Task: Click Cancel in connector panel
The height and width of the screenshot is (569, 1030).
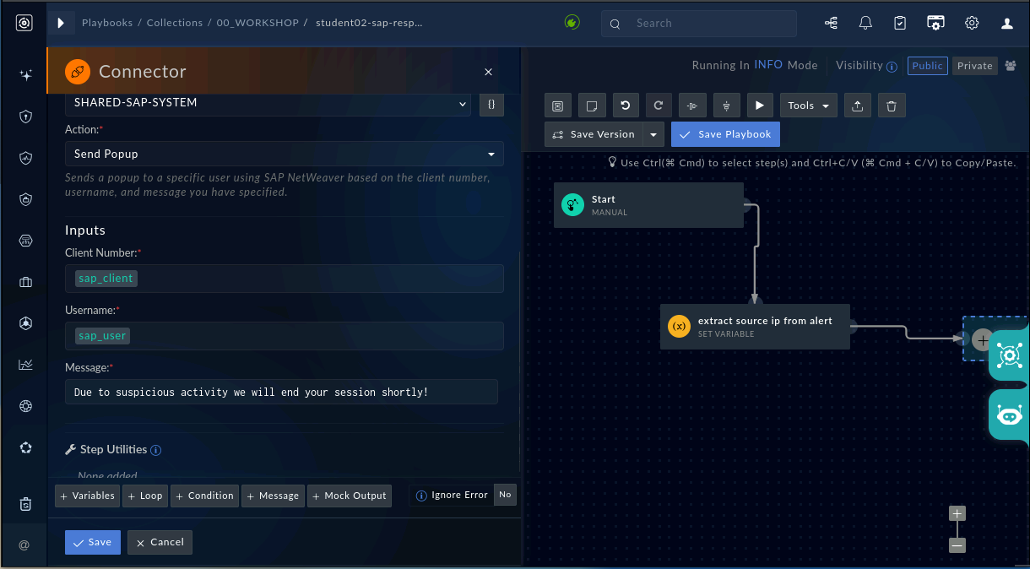Action: pos(160,542)
